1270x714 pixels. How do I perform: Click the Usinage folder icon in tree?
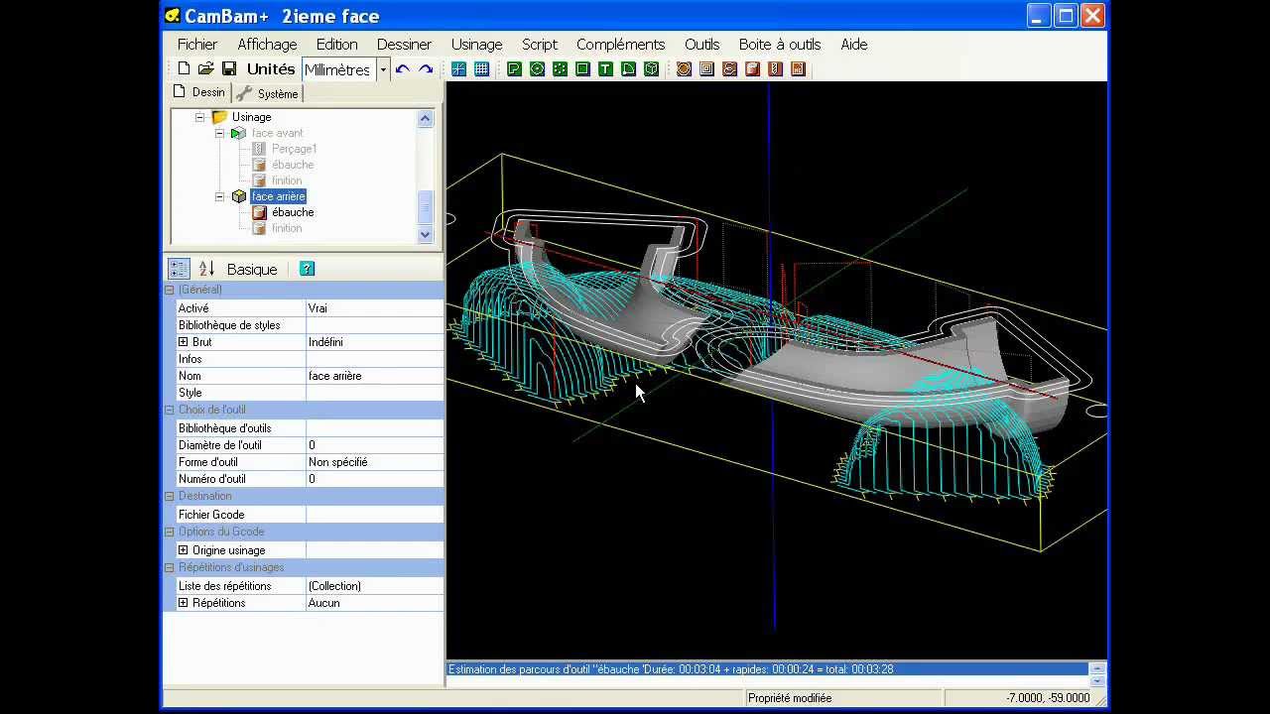pos(219,117)
